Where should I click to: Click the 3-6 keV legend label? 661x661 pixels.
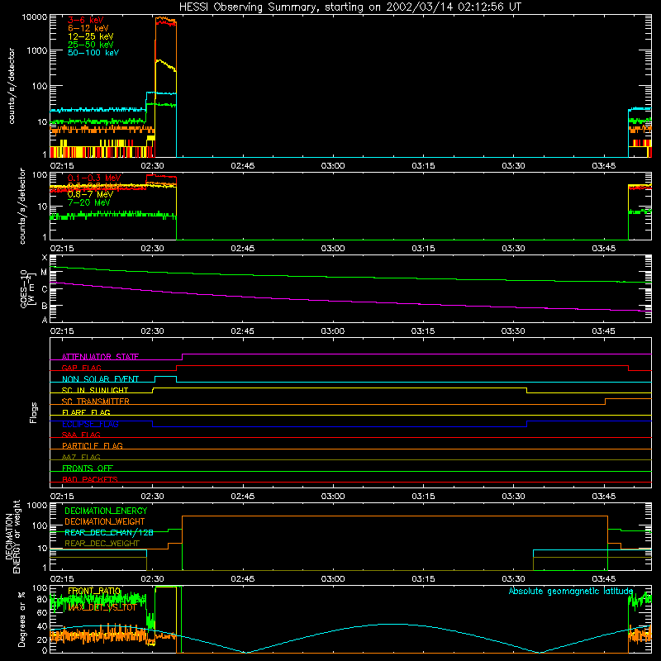85,20
